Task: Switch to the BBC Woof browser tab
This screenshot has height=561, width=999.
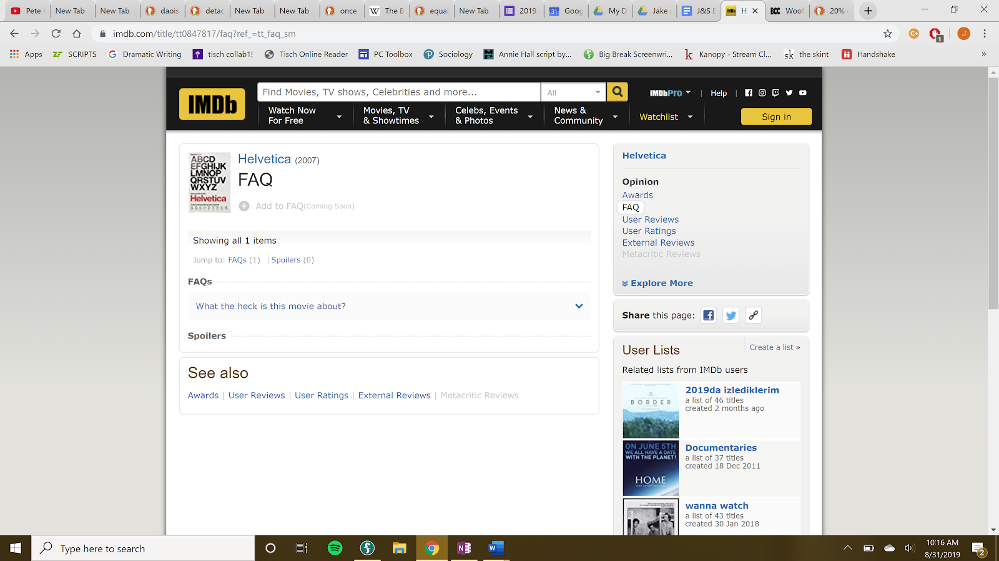Action: tap(788, 11)
